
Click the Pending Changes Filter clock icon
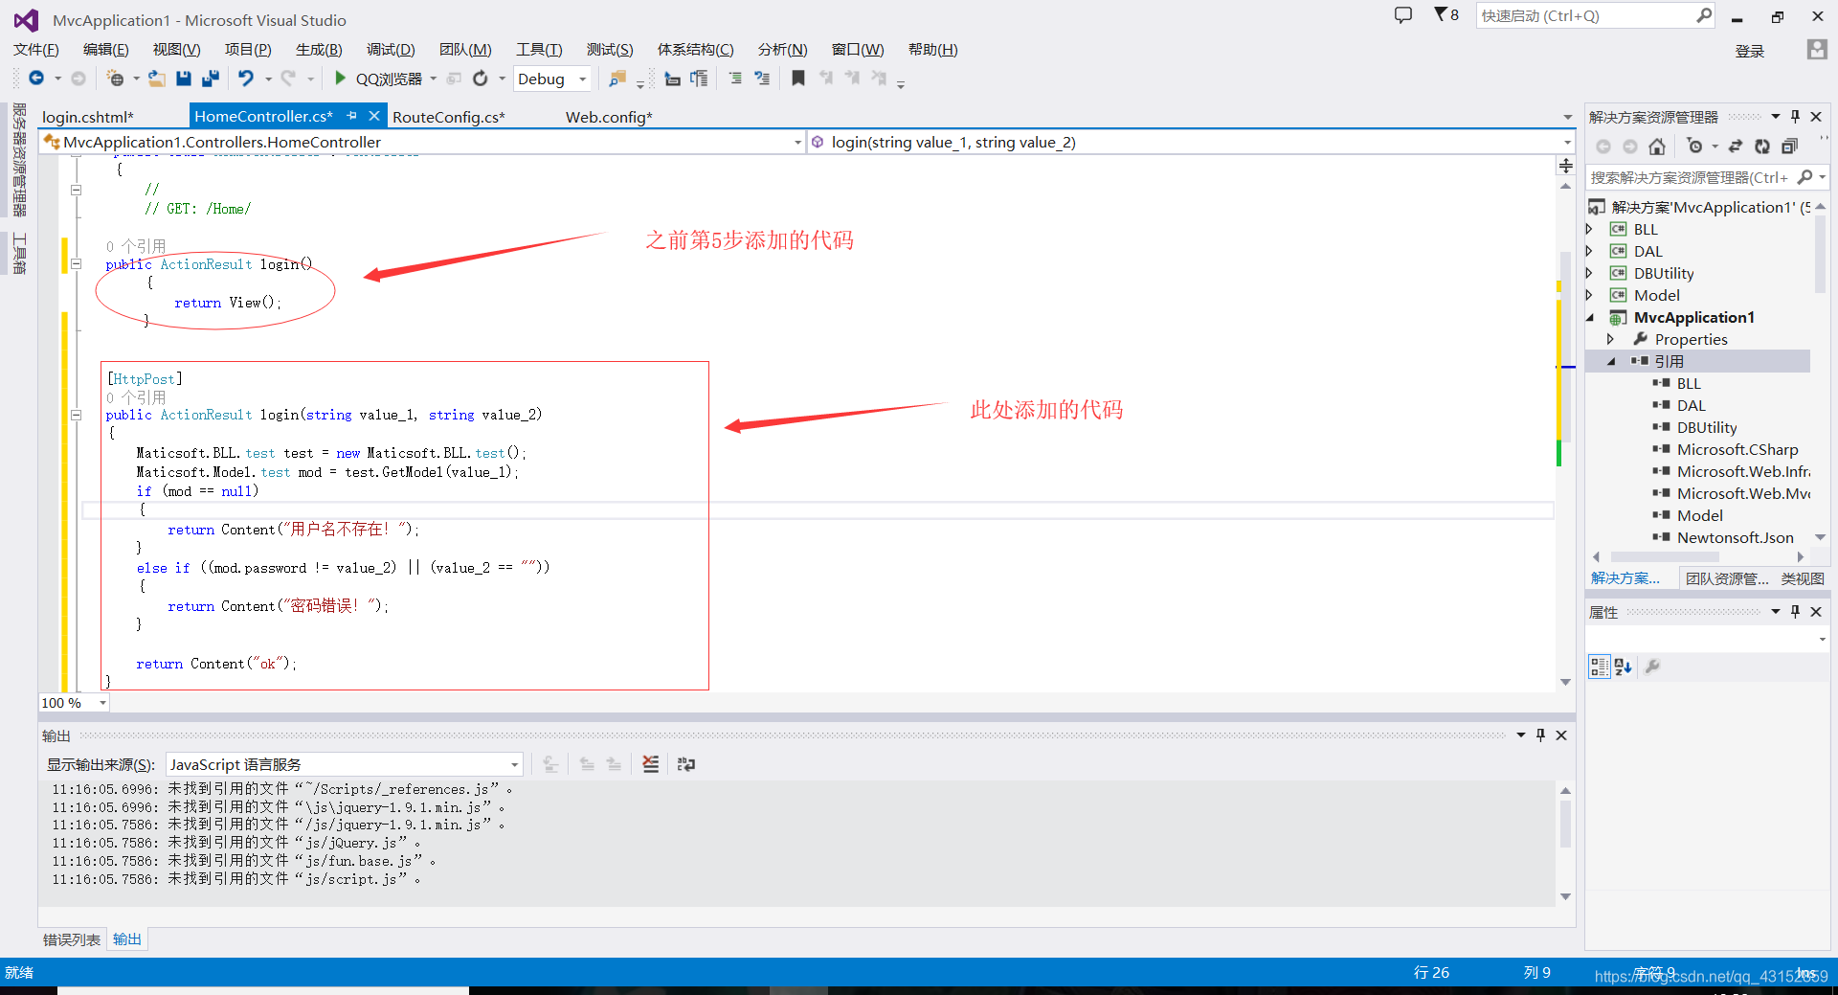coord(1695,147)
